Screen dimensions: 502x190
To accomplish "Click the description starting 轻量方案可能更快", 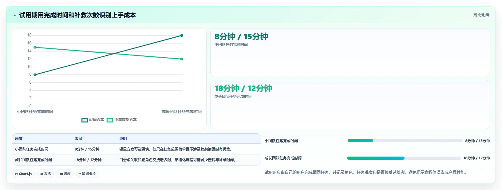I will (x=176, y=149).
